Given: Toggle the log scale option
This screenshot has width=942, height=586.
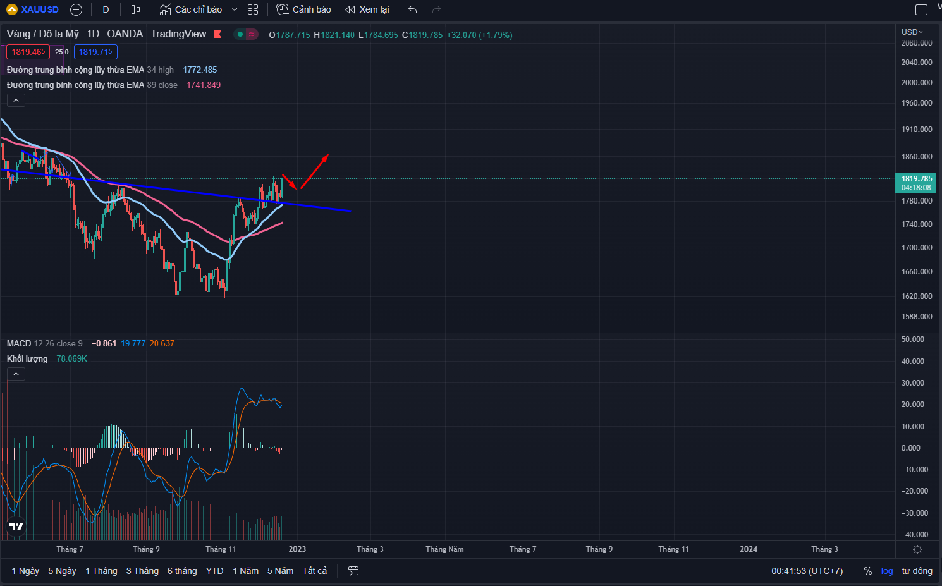Looking at the screenshot, I should tap(887, 571).
